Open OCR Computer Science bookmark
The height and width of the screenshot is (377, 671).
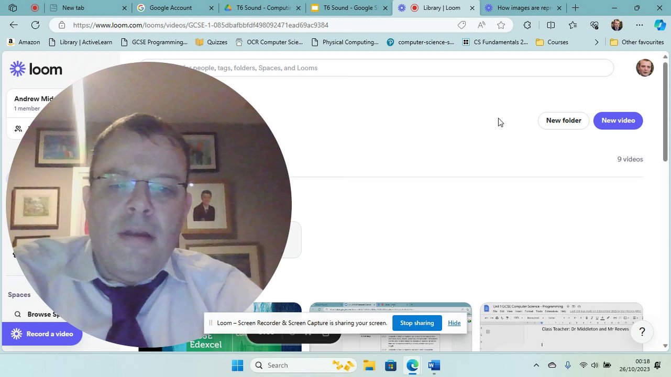(x=270, y=42)
